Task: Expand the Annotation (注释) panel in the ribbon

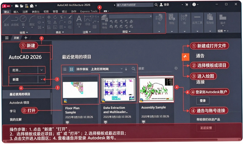Action: 87,32
